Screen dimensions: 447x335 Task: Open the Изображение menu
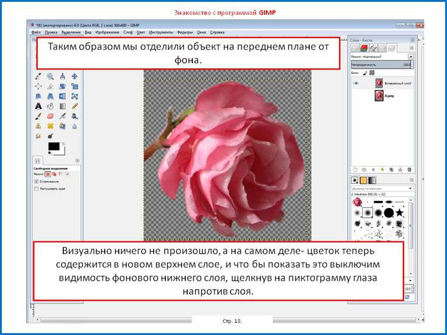click(x=107, y=33)
